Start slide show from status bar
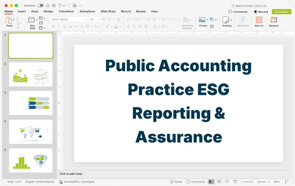 pyautogui.click(x=235, y=182)
